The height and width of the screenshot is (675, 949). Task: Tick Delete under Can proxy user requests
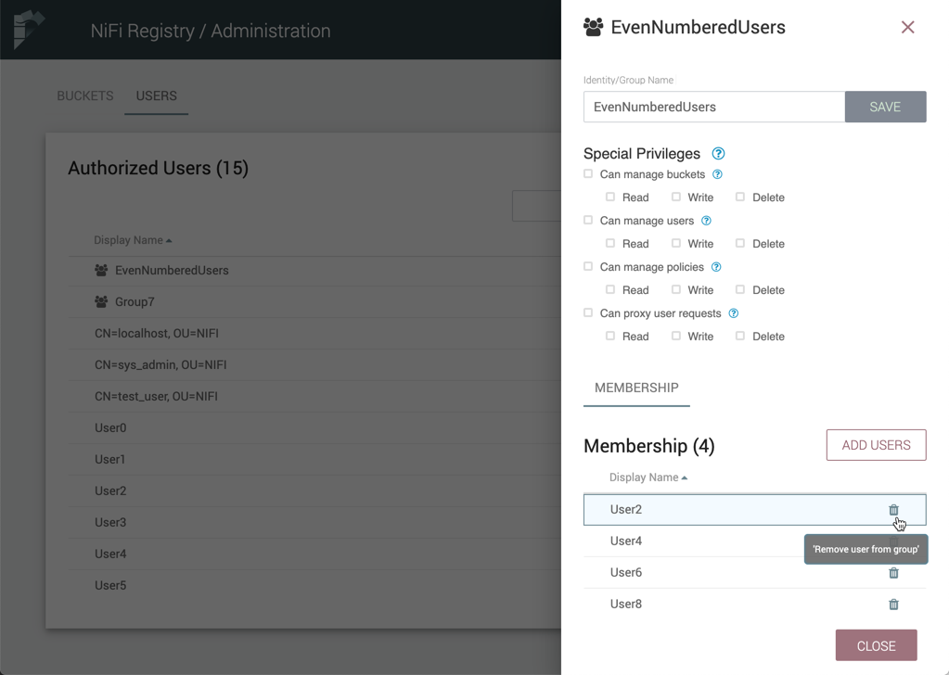pos(740,336)
